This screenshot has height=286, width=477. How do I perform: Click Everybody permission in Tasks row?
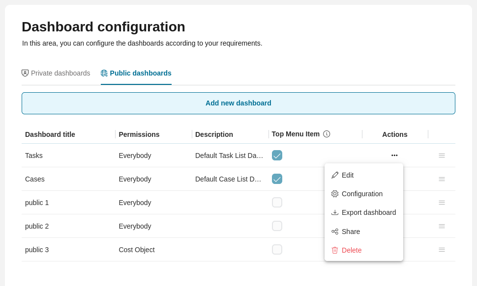click(135, 156)
